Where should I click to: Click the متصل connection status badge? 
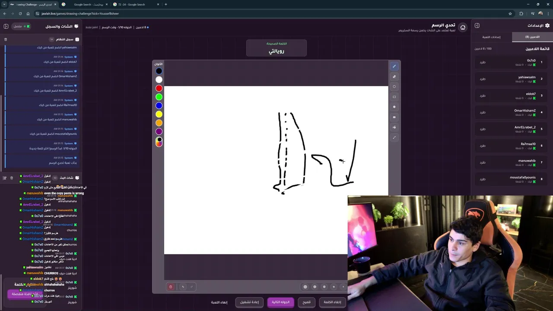[x=22, y=26]
